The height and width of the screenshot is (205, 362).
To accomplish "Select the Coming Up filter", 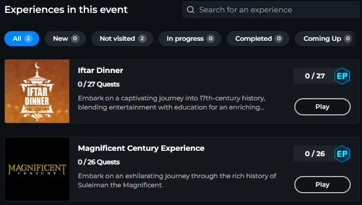I will (326, 39).
